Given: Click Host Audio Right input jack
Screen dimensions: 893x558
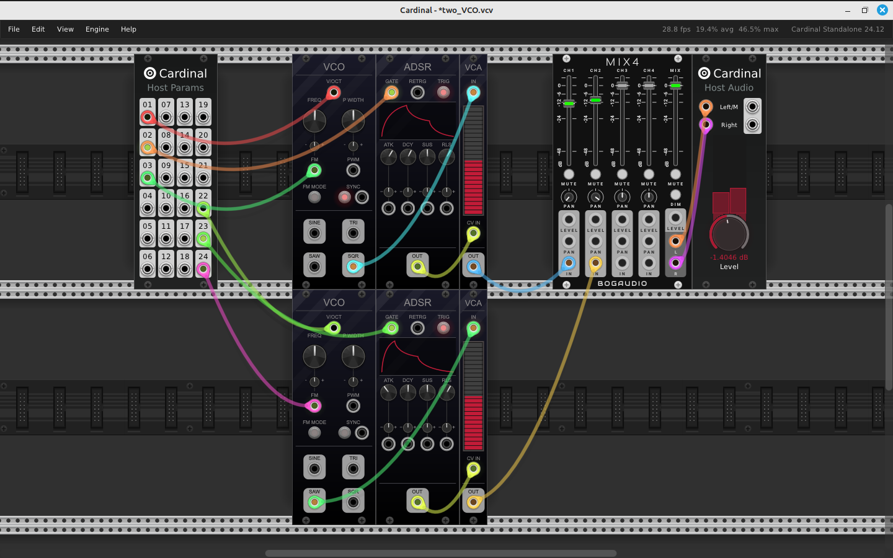Looking at the screenshot, I should coord(706,125).
